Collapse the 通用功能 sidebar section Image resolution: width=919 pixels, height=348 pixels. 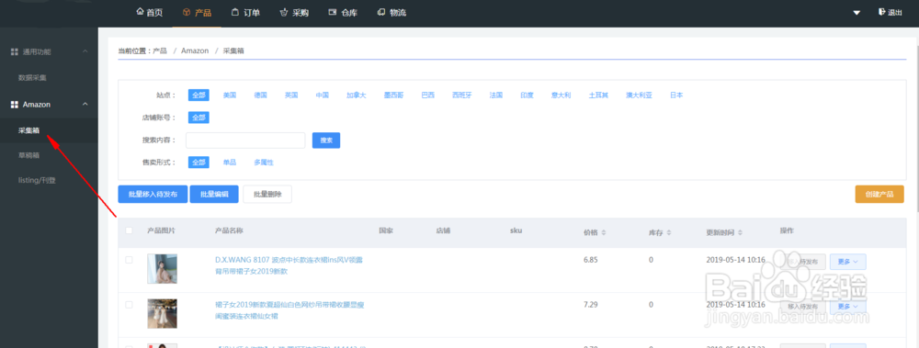[x=85, y=51]
